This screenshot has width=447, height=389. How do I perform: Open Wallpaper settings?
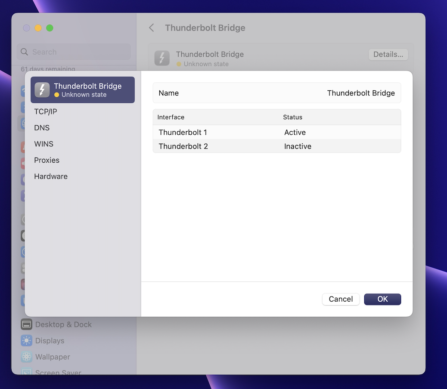53,357
